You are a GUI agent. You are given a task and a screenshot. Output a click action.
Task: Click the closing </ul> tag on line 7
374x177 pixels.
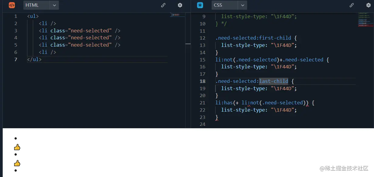pyautogui.click(x=34, y=59)
